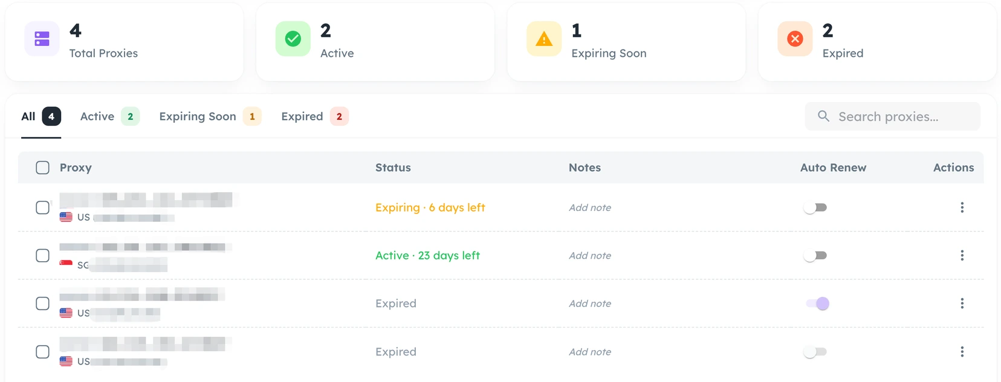The height and width of the screenshot is (382, 1001).
Task: Click the Proxy column header
Action: pos(76,167)
